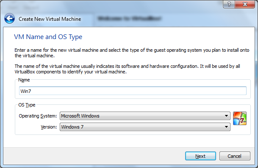This screenshot has width=258, height=168.
Task: Click the 'VM Name and OS Type' heading
Action: (48, 37)
